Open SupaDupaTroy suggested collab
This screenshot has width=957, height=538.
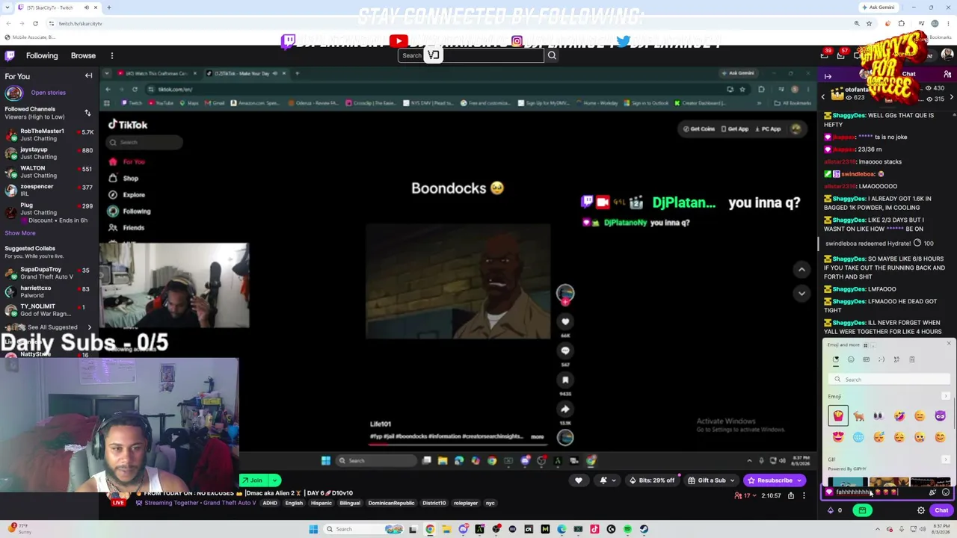click(x=48, y=273)
